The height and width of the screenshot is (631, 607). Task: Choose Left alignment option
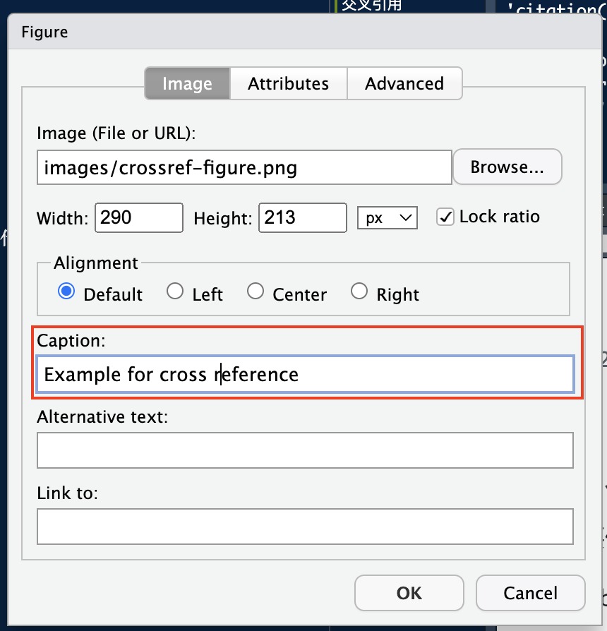click(175, 292)
